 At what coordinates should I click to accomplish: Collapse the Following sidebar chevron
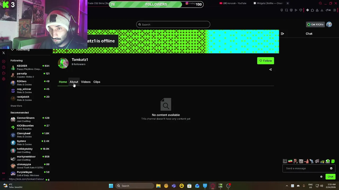coord(12,50)
